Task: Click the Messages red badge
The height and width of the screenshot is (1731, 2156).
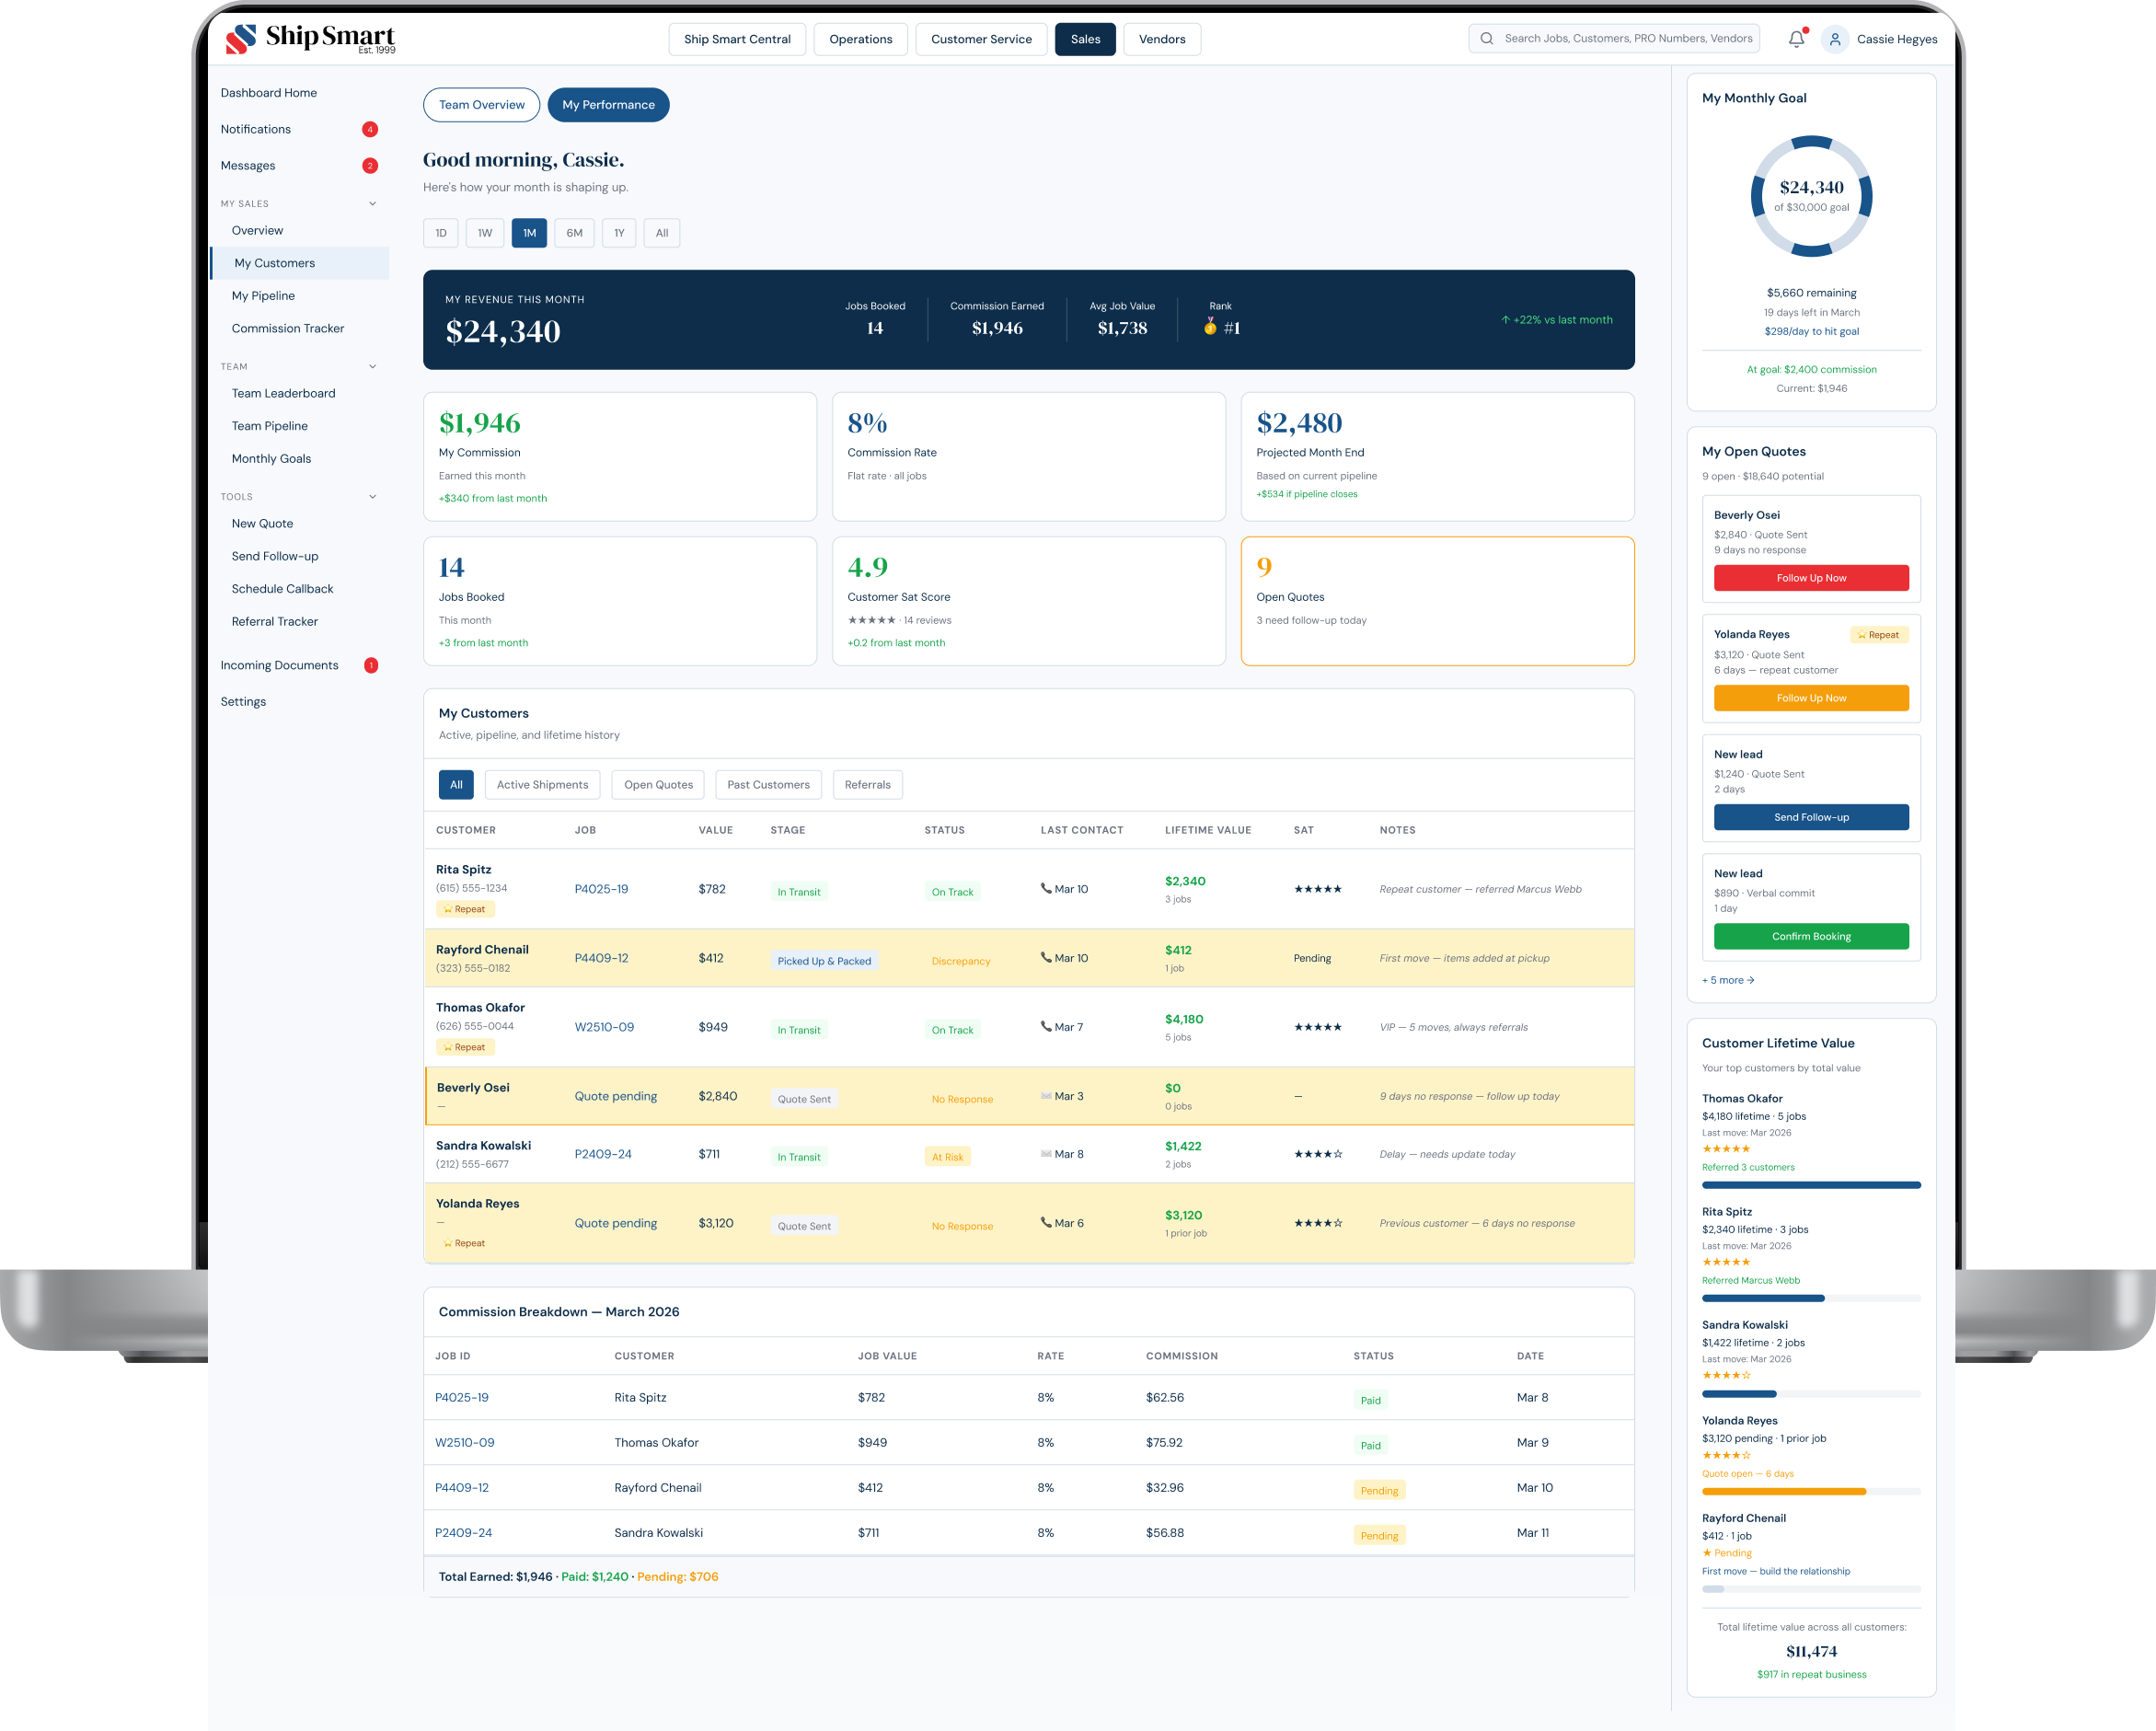Action: pyautogui.click(x=370, y=166)
